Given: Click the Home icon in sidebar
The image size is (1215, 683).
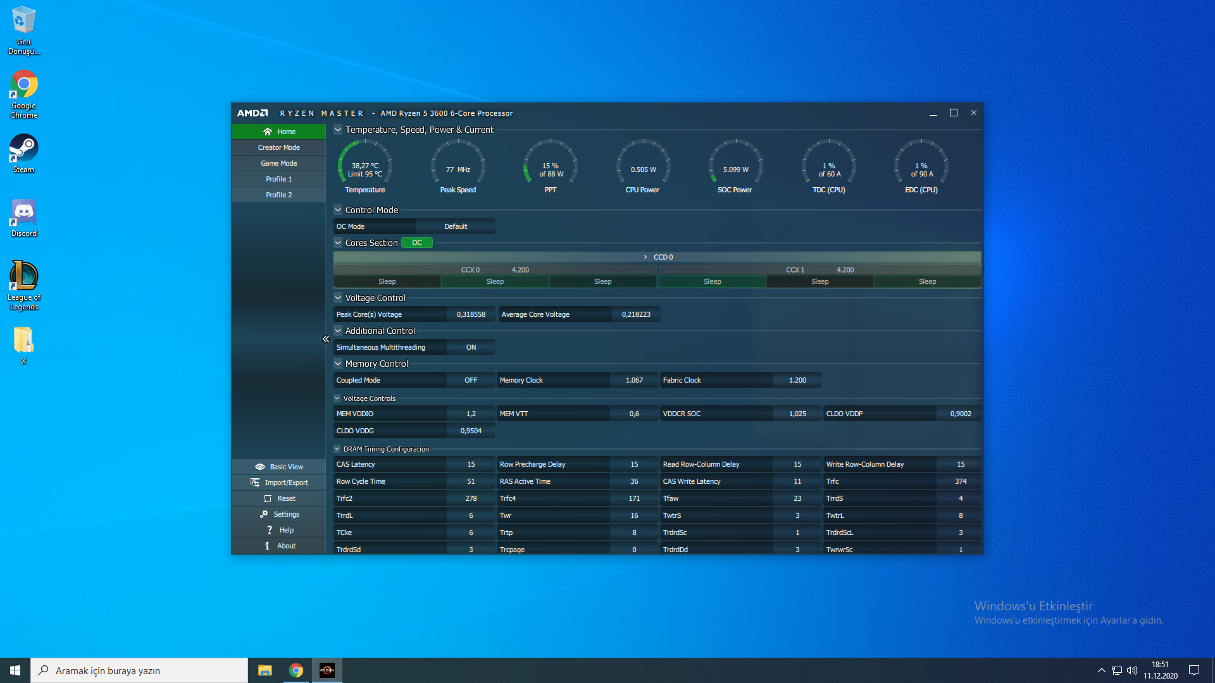Looking at the screenshot, I should pyautogui.click(x=268, y=132).
